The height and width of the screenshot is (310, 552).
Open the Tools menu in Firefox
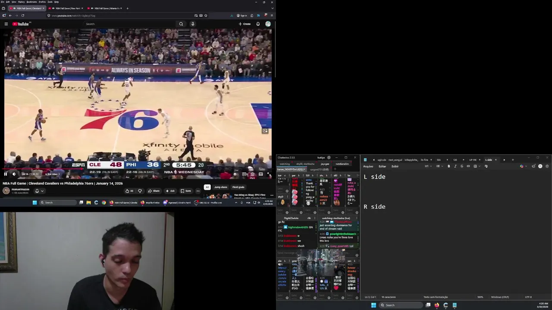pyautogui.click(x=50, y=2)
